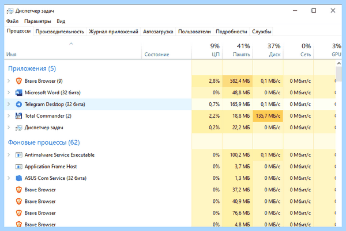Click the 3,7 МБ memory cell
Viewport: 346px width, 231px height.
(238, 167)
